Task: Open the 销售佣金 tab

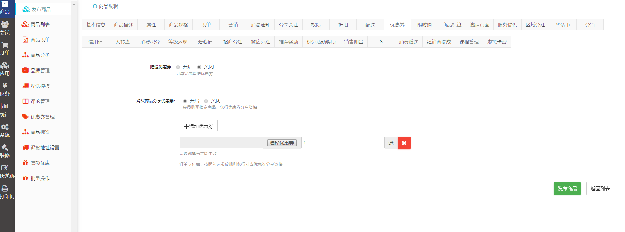Action: [354, 42]
